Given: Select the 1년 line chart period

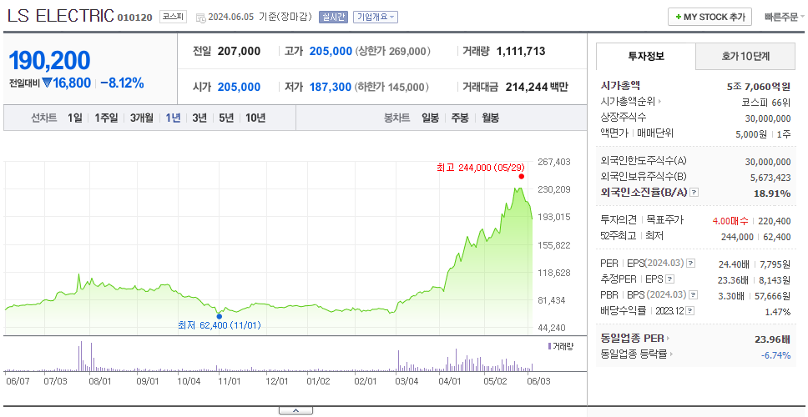Looking at the screenshot, I should click(x=173, y=118).
